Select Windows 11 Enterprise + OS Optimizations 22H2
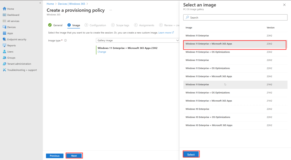 point(235,68)
